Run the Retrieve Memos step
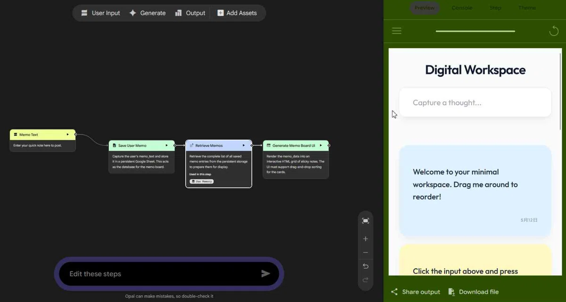Screen dimensions: 566x302 [x=244, y=145]
